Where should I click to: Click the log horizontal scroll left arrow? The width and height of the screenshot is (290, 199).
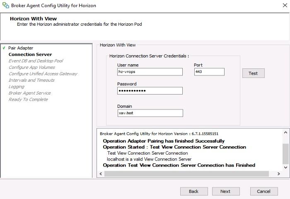click(101, 174)
